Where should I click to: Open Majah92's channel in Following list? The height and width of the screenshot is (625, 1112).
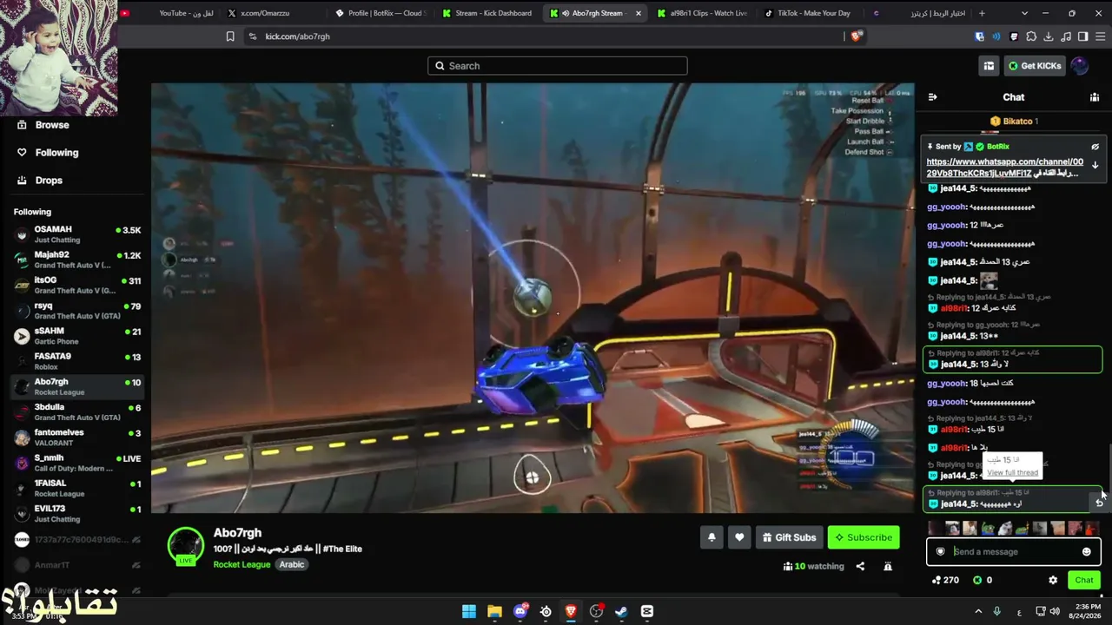[76, 260]
